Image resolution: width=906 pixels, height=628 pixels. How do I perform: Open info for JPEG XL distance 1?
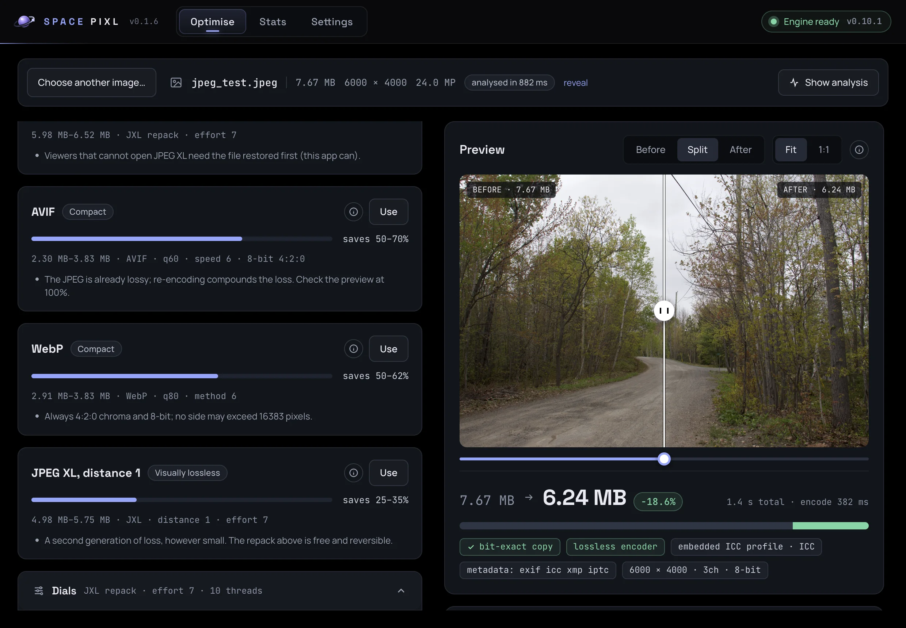click(x=354, y=472)
